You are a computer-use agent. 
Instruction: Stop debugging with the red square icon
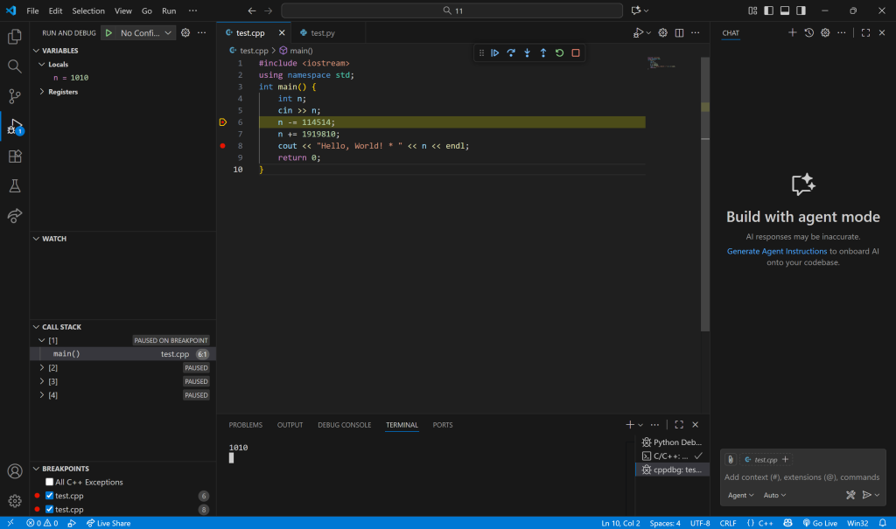tap(576, 52)
